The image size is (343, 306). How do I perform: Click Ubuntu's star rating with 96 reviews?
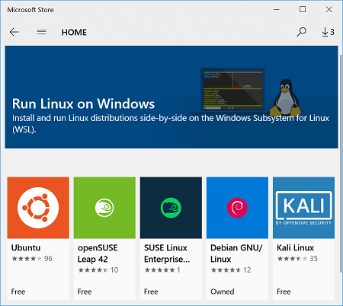pyautogui.click(x=32, y=259)
